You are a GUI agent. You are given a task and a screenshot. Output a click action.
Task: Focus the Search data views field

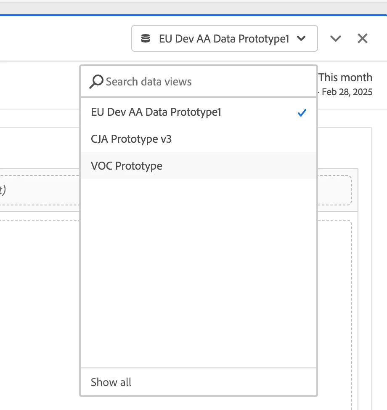coord(202,82)
